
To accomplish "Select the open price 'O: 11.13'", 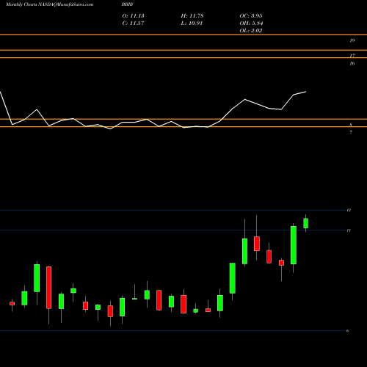I will point(133,16).
